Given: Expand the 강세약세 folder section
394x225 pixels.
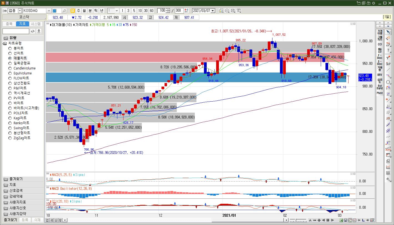Looking at the screenshot, I should [23, 196].
